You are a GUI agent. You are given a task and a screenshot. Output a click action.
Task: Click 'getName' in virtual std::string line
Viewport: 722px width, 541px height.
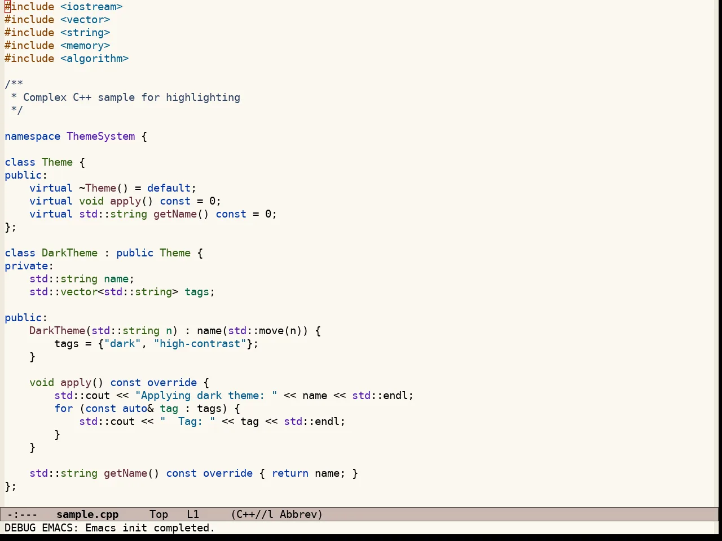point(175,214)
